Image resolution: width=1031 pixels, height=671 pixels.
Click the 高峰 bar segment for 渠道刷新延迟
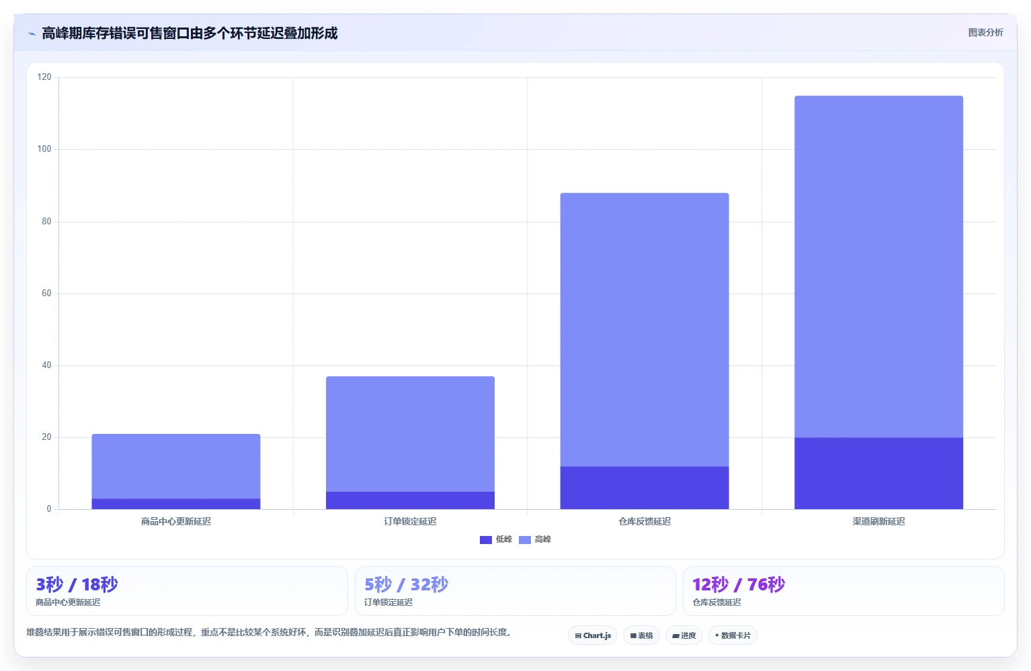pos(878,267)
